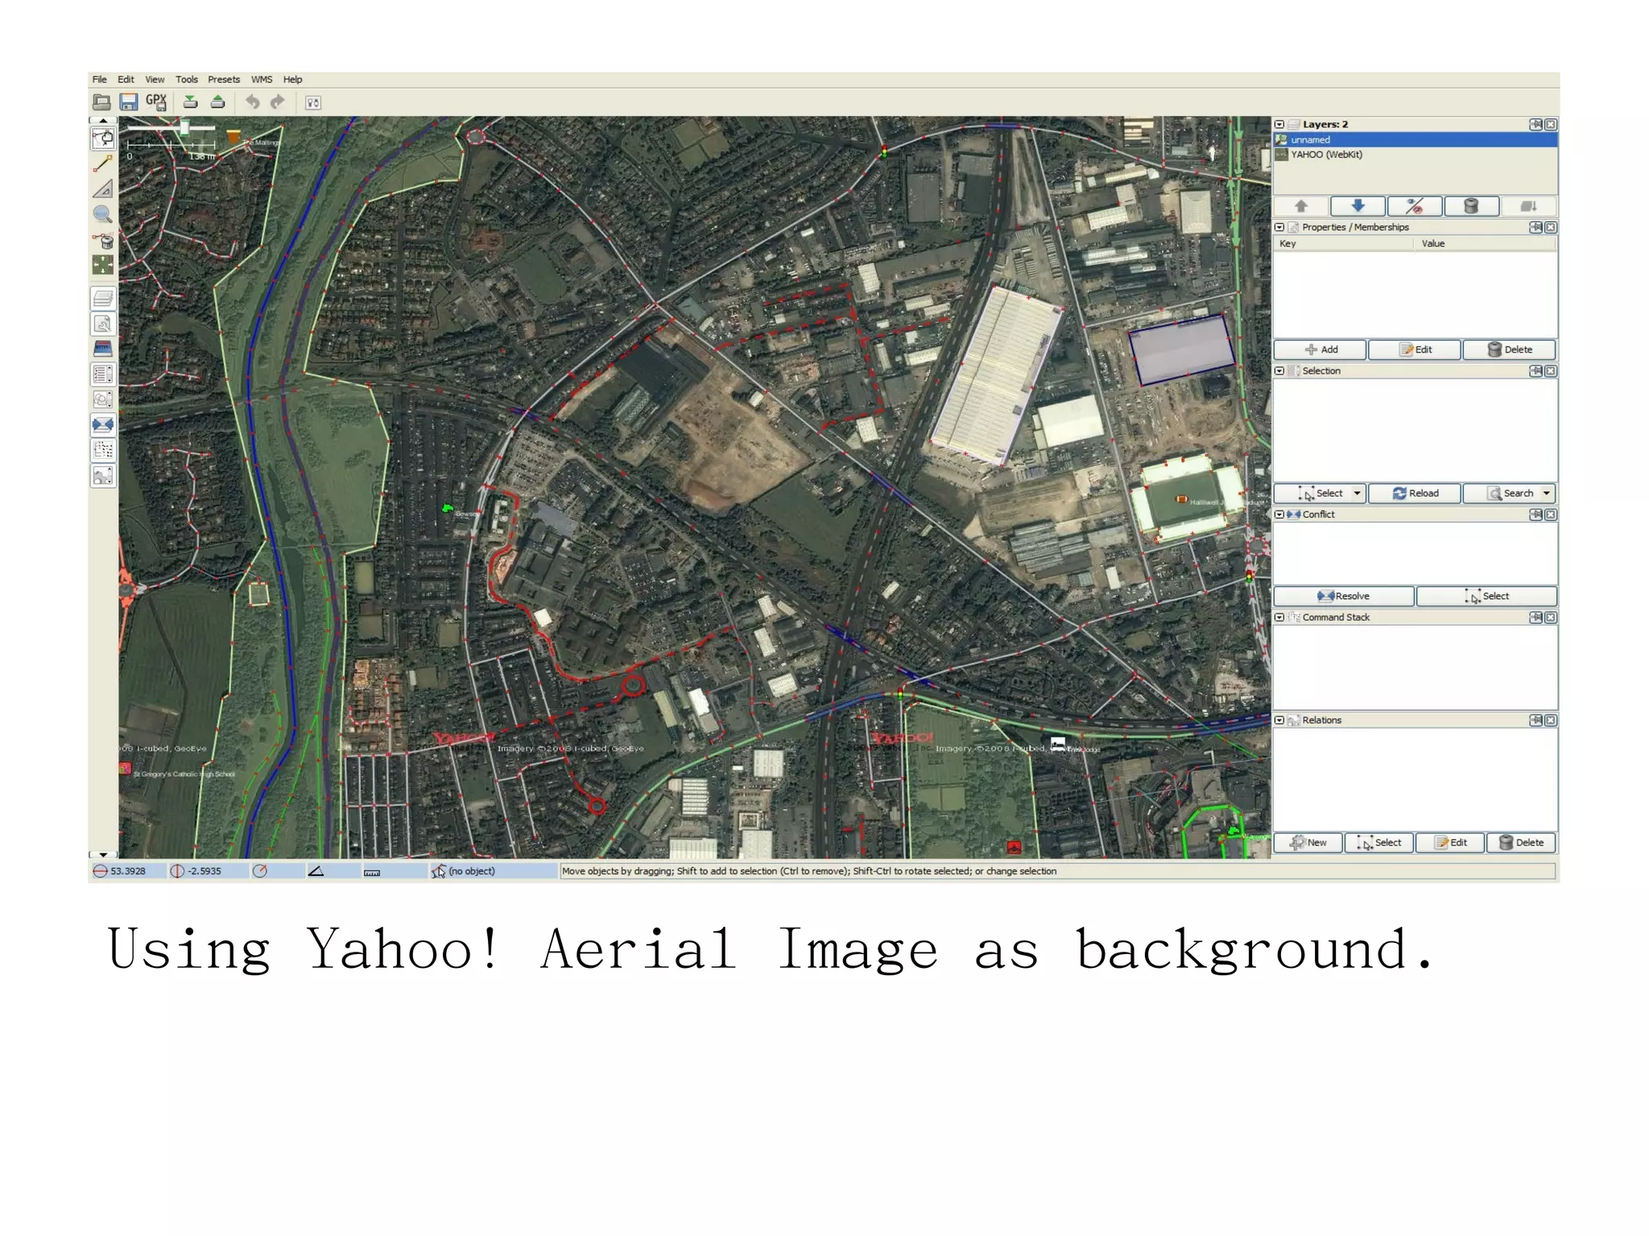Open the Presets menu

[224, 80]
